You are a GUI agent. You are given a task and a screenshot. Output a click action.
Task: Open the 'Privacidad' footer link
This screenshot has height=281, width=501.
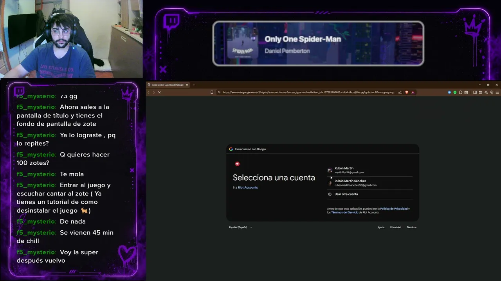[x=395, y=228]
